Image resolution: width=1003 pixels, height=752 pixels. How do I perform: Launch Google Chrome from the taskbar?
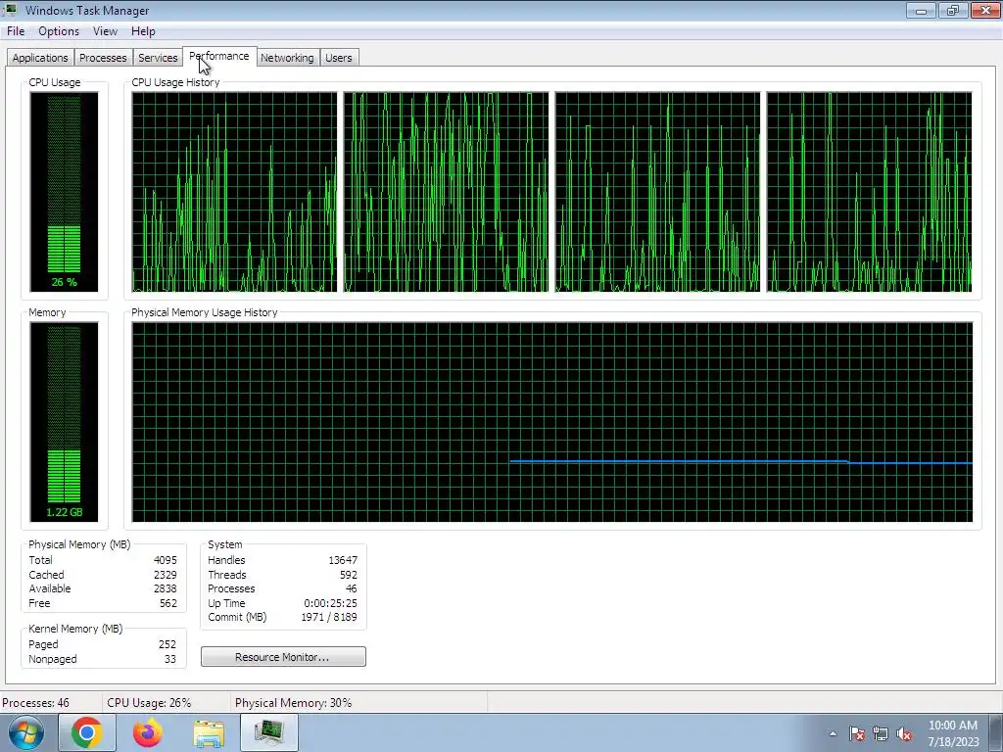(87, 732)
